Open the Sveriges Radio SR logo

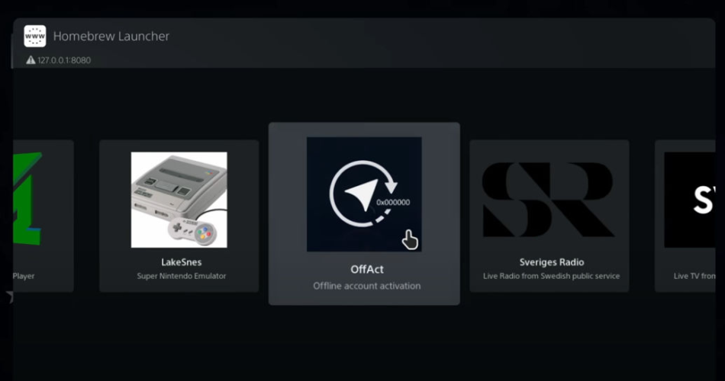(x=549, y=200)
